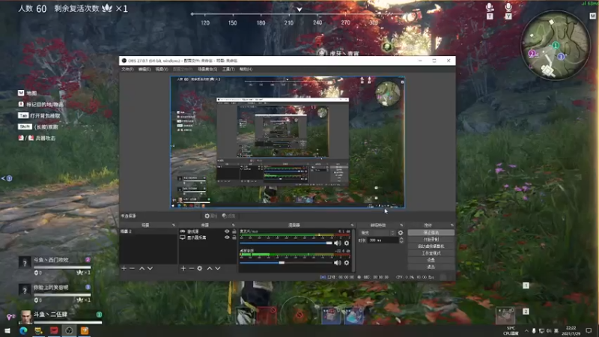The width and height of the screenshot is (599, 337).
Task: Open the 场景集合(S) menu
Action: [207, 69]
